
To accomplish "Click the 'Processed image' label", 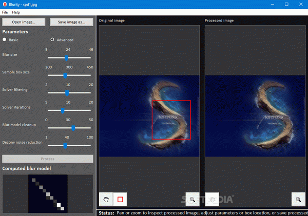I will (219, 21).
